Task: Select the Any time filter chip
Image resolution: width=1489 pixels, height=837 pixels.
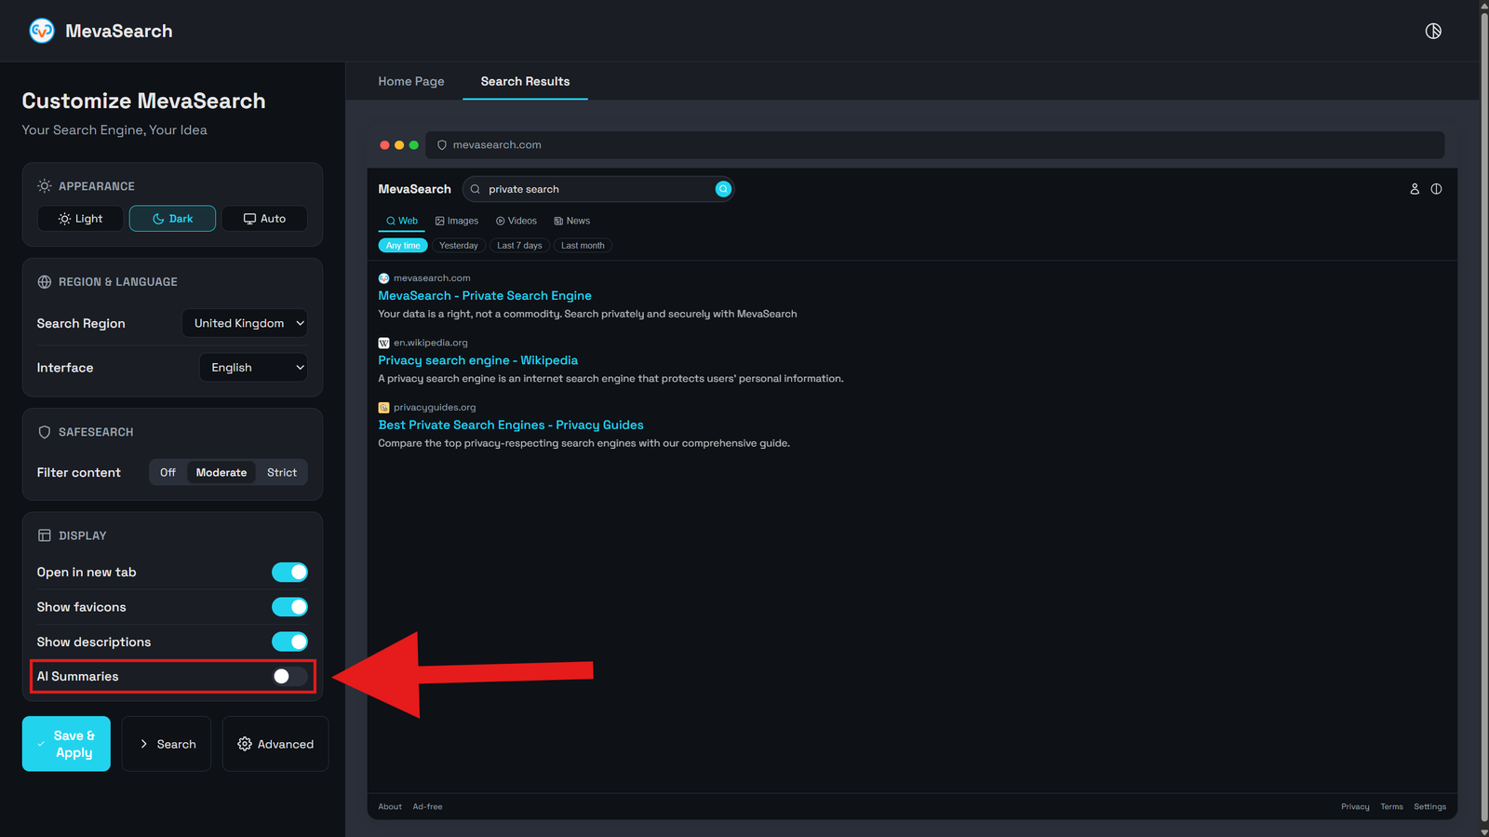Action: (403, 246)
